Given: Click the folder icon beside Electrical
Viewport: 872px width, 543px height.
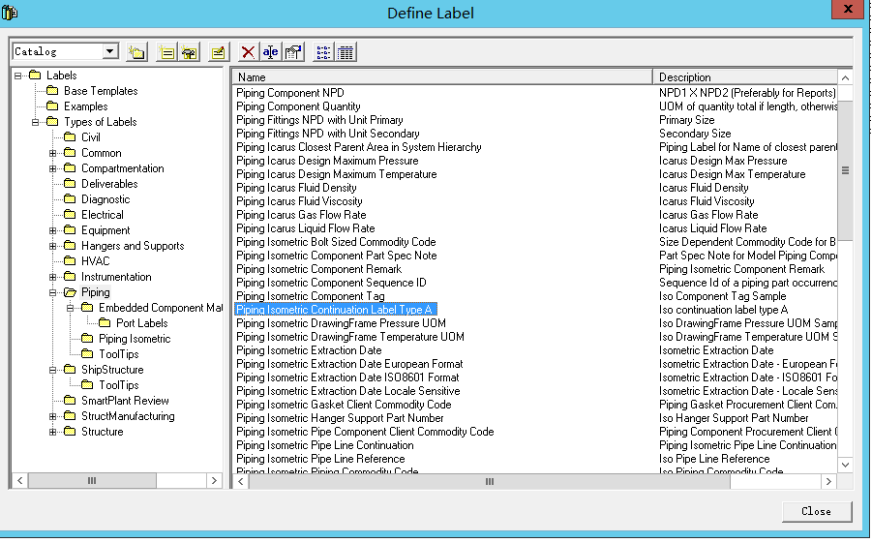Looking at the screenshot, I should pyautogui.click(x=70, y=215).
